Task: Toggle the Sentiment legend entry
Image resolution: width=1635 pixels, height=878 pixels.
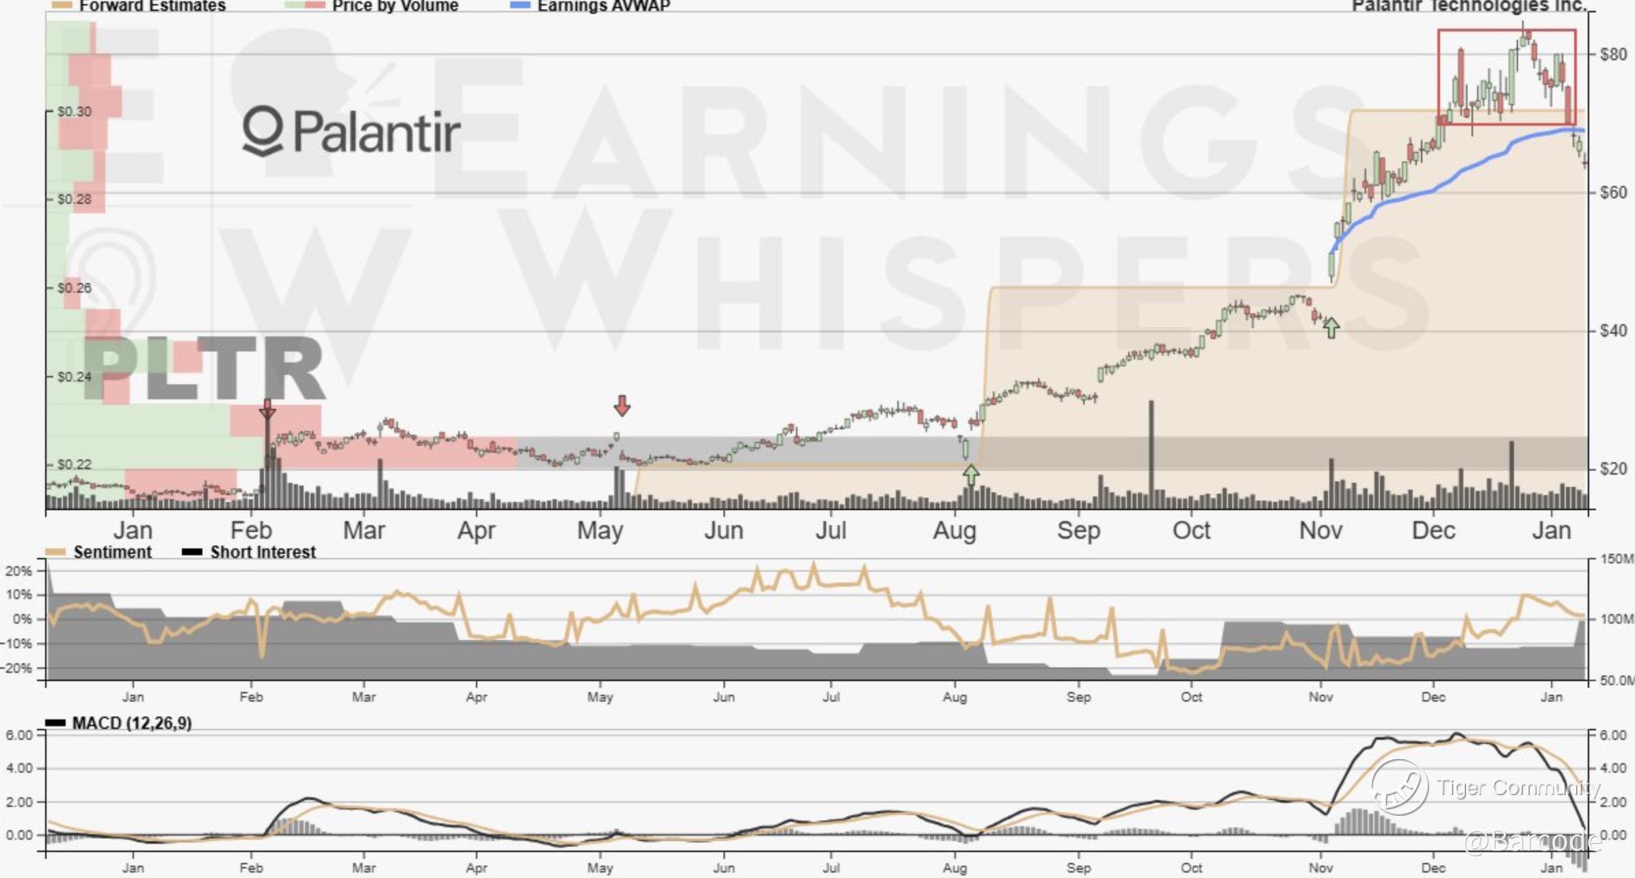Action: pyautogui.click(x=112, y=552)
